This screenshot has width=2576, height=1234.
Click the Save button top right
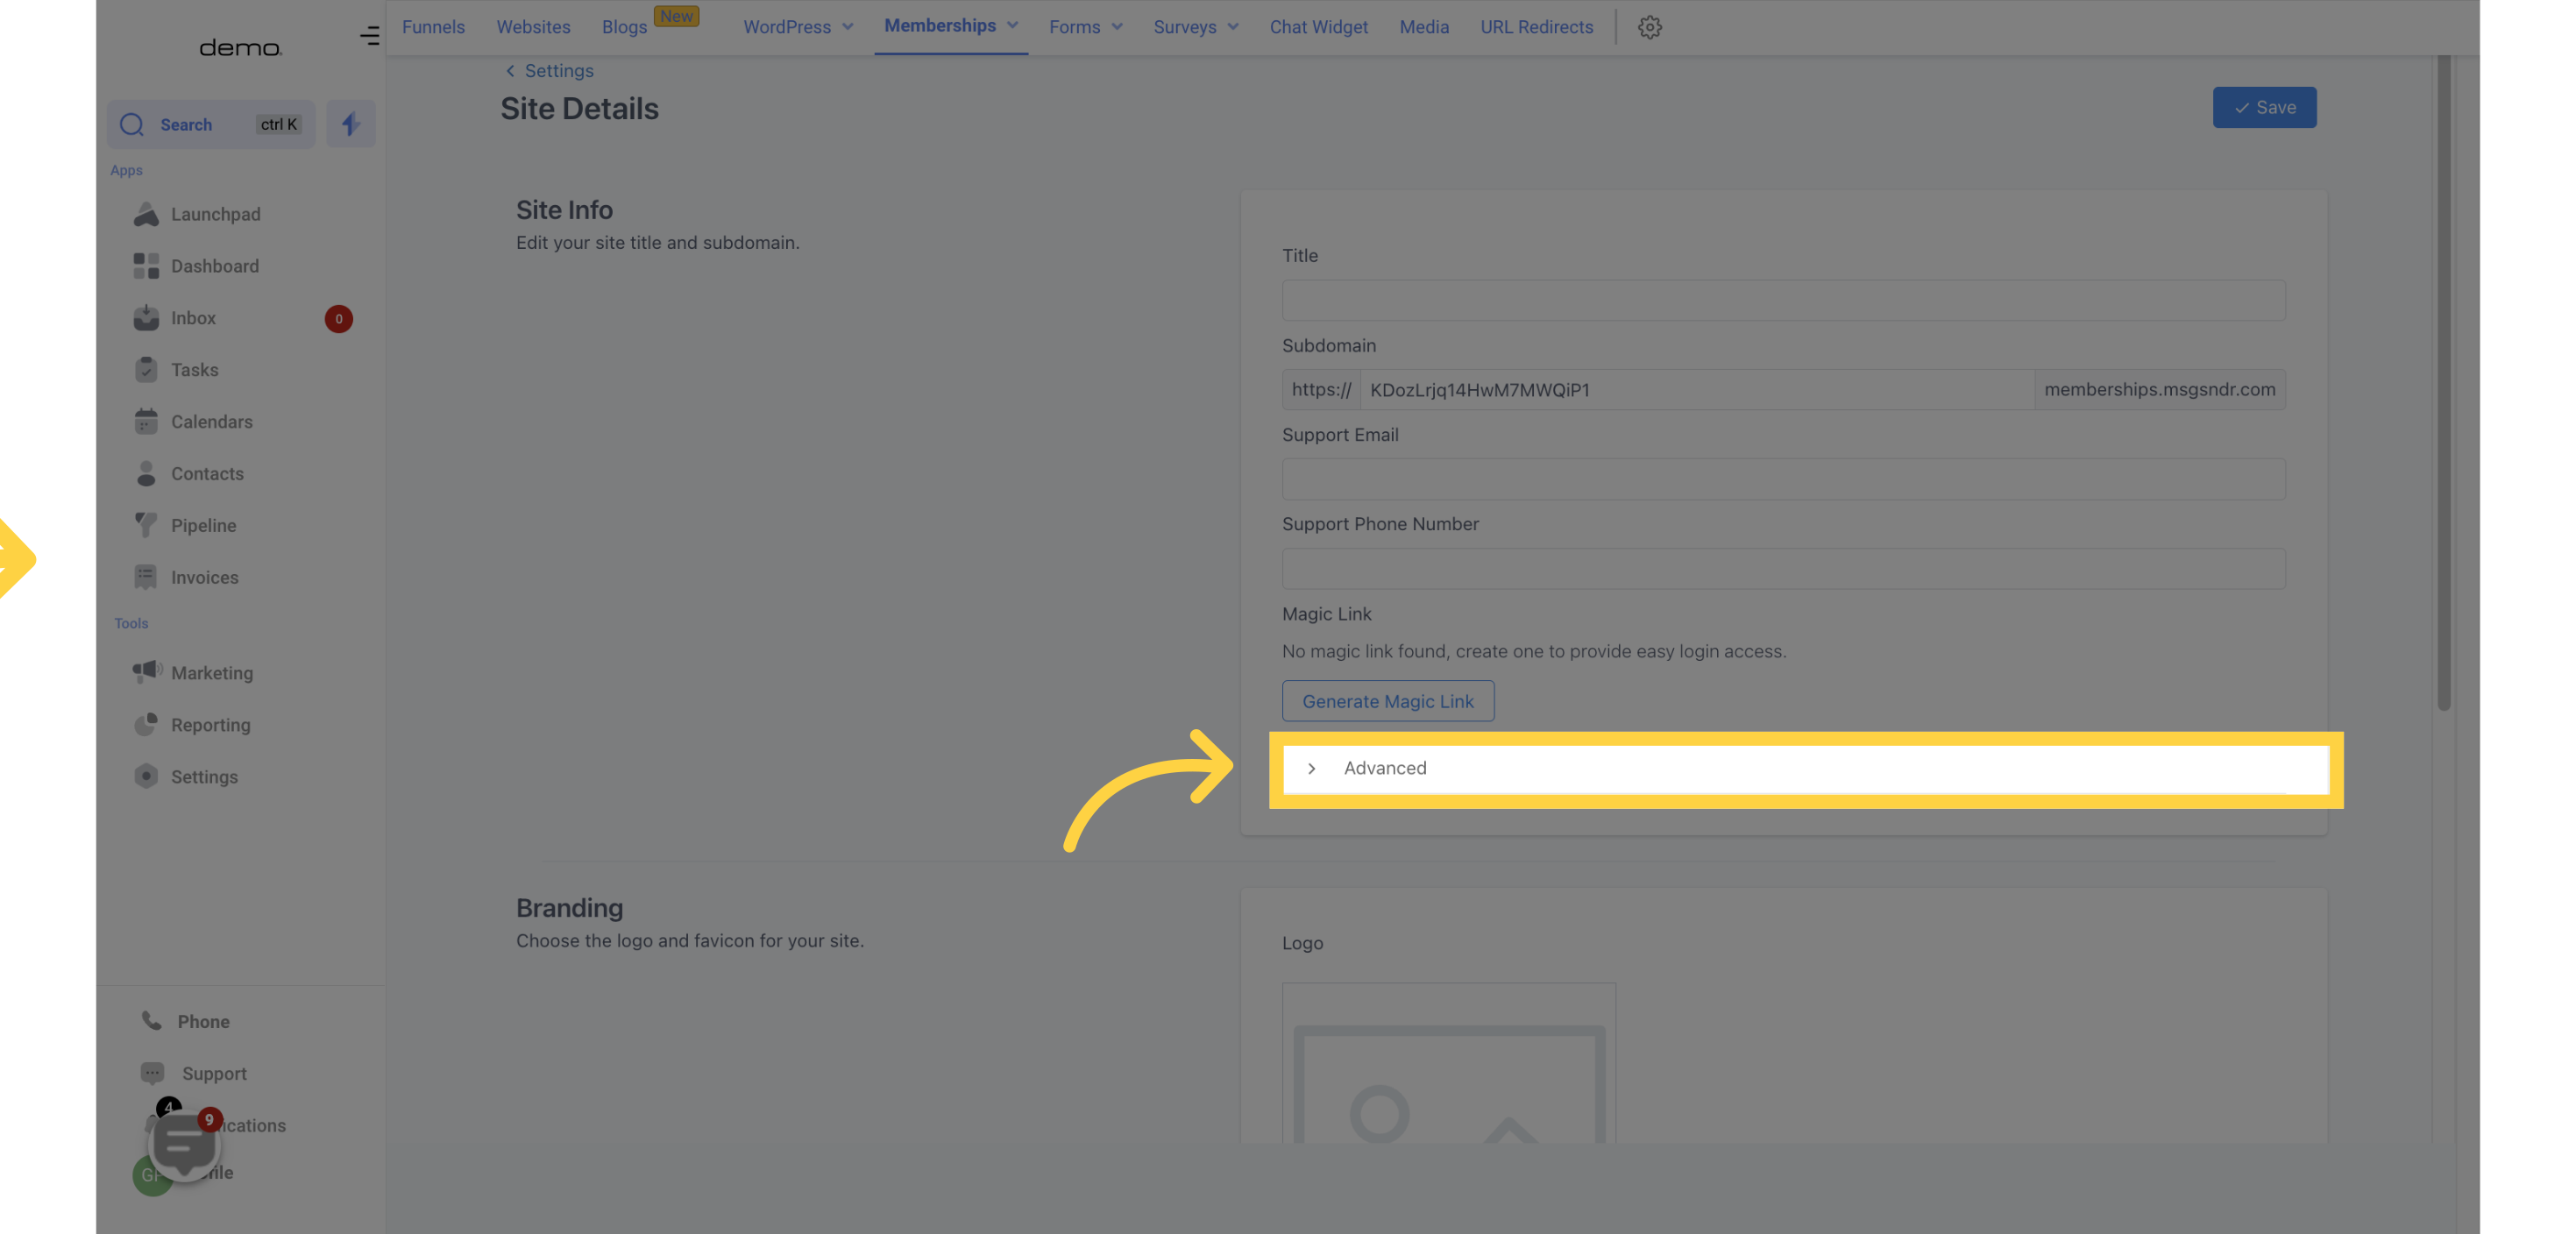click(x=2264, y=107)
